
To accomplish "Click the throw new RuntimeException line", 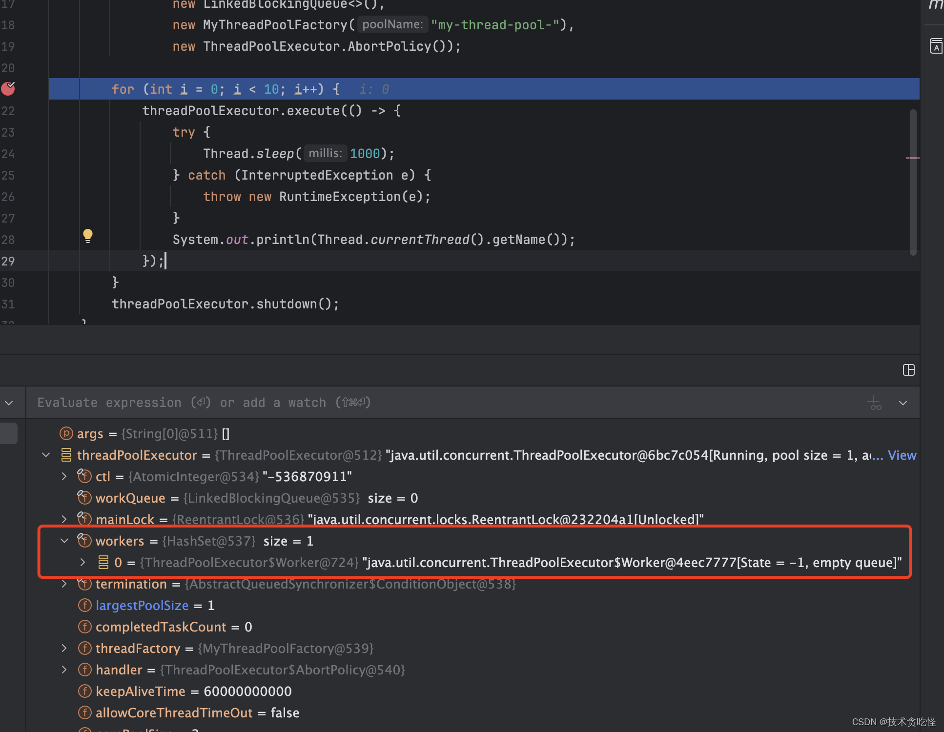I will (x=317, y=197).
